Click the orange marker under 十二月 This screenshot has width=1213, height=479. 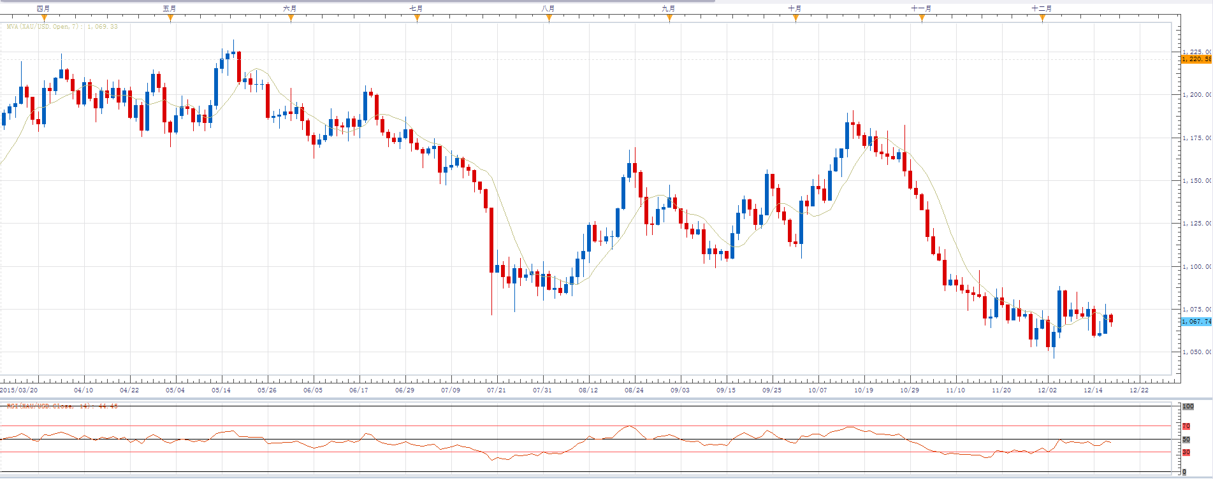(x=1042, y=18)
